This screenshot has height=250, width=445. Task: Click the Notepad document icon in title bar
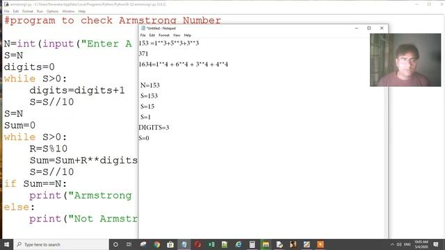pos(143,28)
